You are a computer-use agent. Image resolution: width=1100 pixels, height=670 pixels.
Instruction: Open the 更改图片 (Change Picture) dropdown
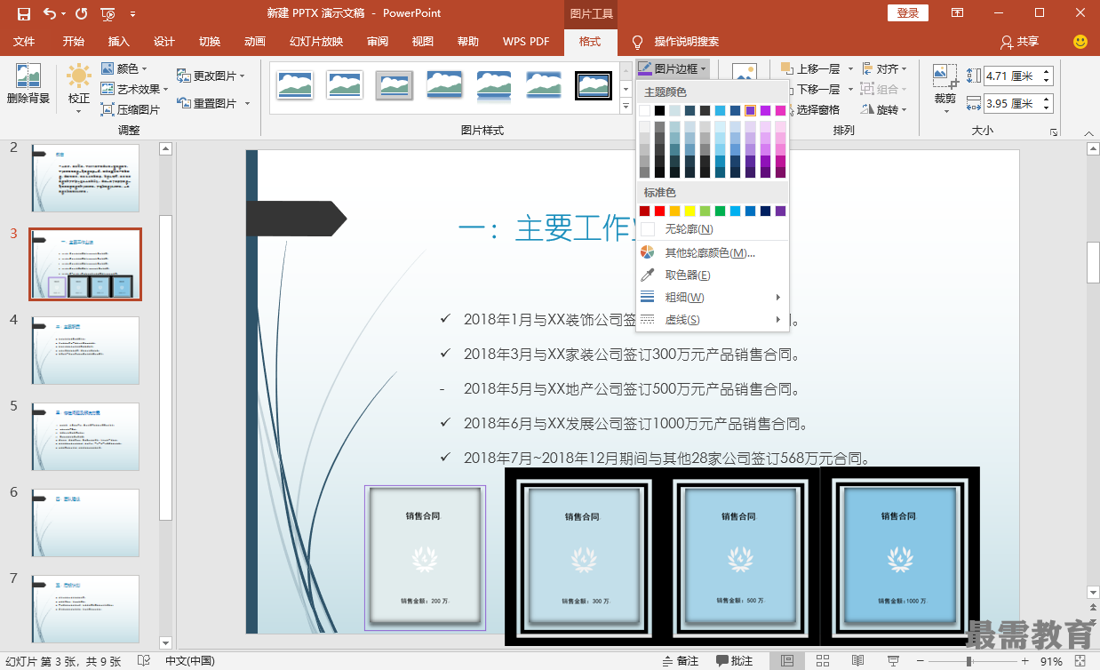[x=211, y=76]
